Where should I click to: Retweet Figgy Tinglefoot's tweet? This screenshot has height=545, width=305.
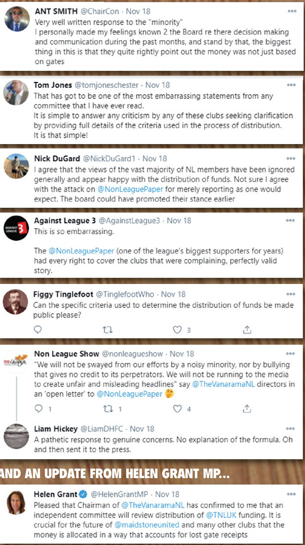108,330
